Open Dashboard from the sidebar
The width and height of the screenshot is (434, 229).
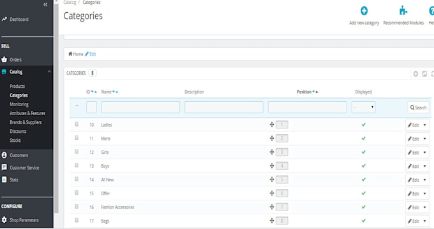tap(19, 19)
